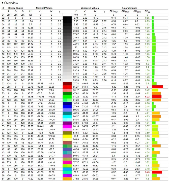Image resolution: width=169 pixels, height=182 pixels.
Task: Click the purple swatch in row 50
Action: click(x=67, y=175)
